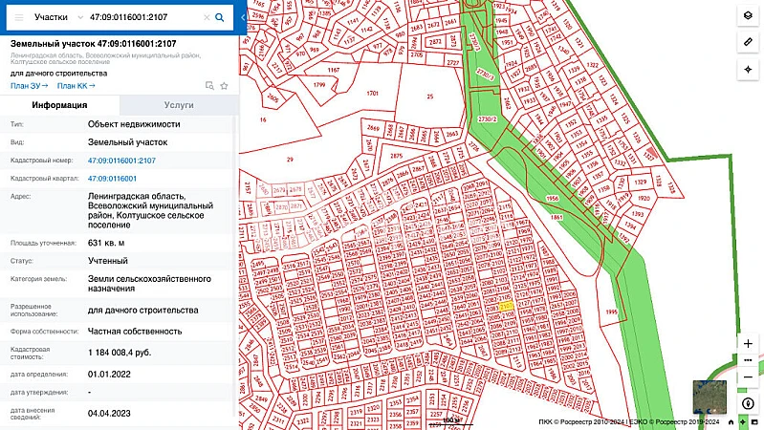Switch basemap using satellite thumbnail
Screen dimensions: 764x430
pos(709,397)
